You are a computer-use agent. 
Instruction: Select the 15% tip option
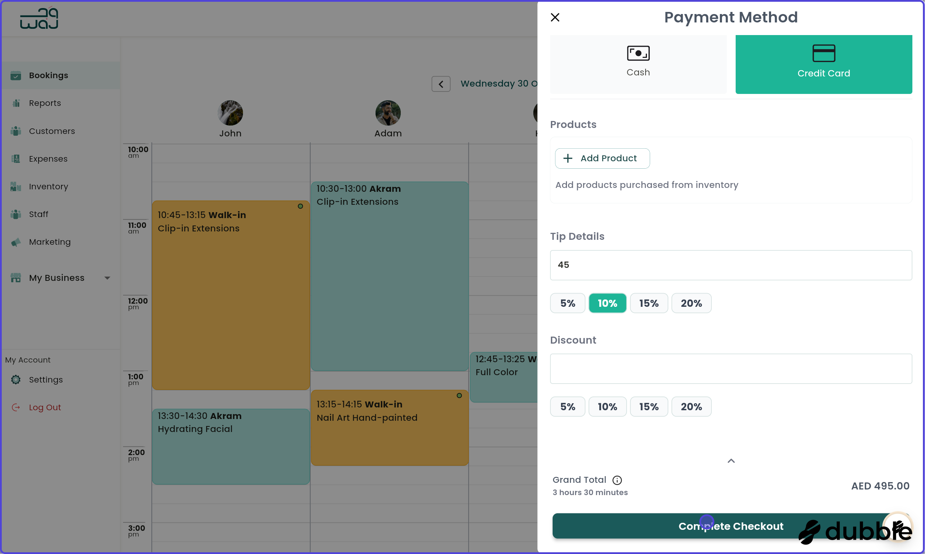tap(649, 303)
